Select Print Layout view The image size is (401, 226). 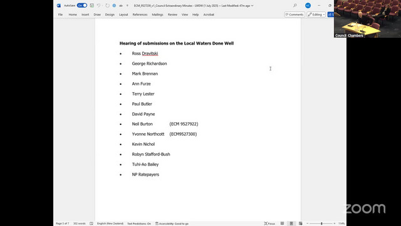tap(291, 223)
